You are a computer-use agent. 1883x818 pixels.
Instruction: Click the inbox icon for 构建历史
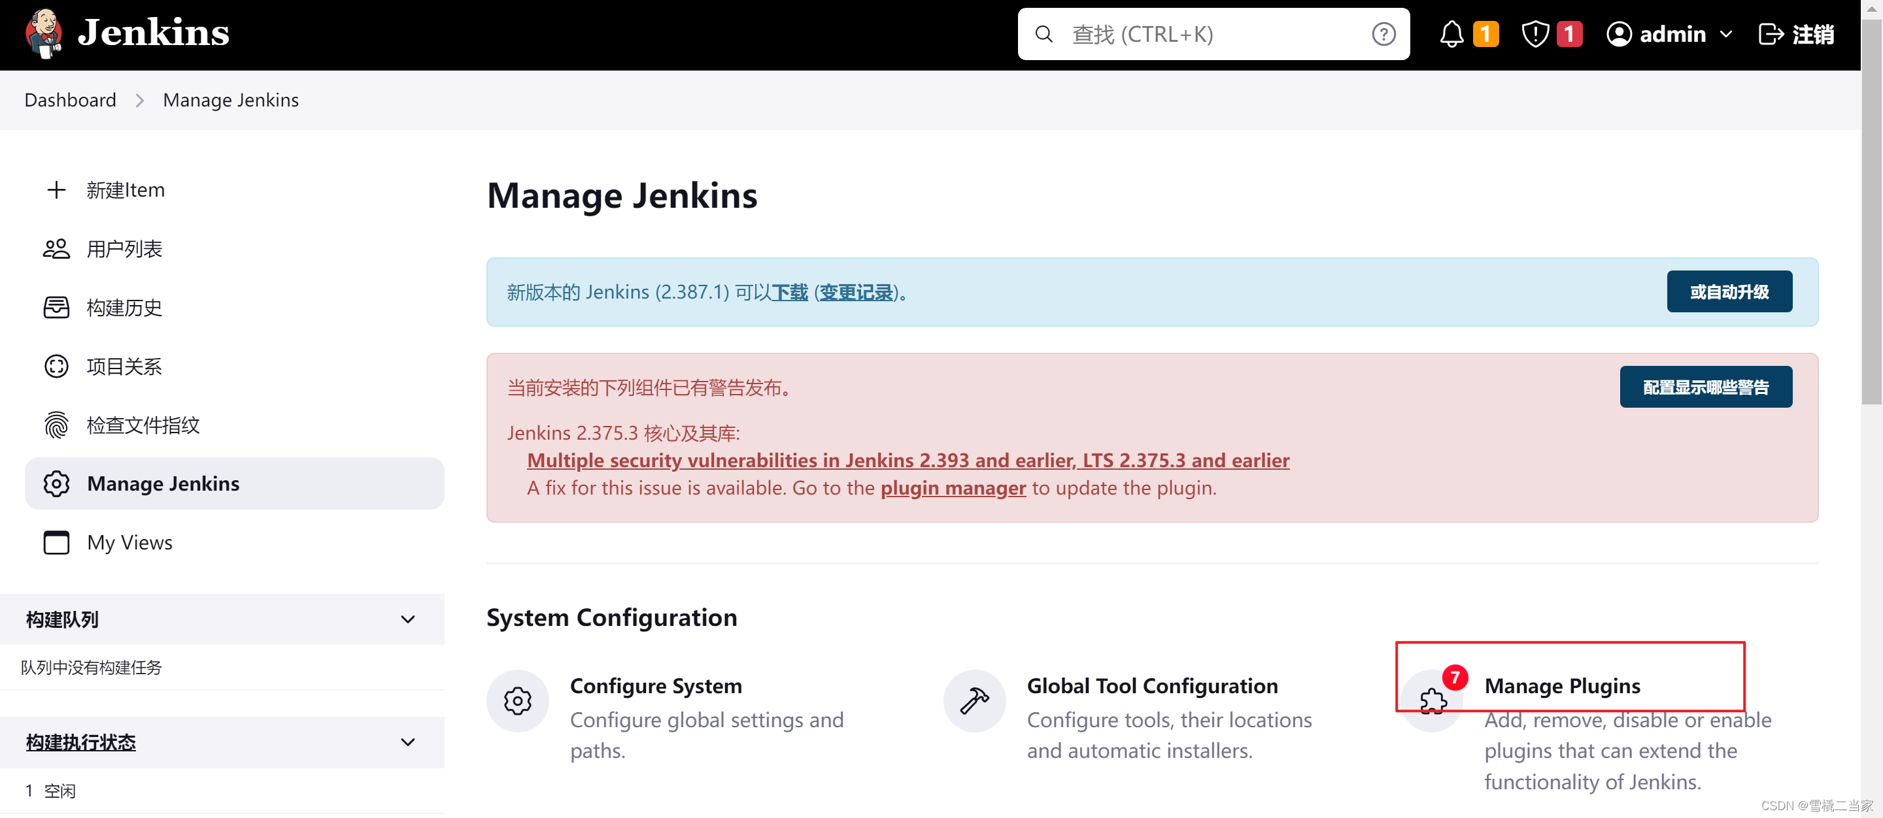point(56,308)
